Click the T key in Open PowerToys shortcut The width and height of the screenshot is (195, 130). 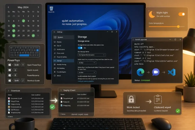23,65
